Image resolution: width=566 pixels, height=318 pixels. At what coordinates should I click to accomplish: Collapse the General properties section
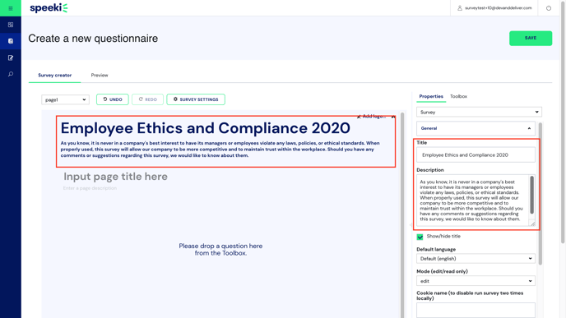(476, 128)
